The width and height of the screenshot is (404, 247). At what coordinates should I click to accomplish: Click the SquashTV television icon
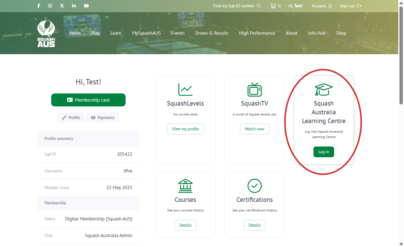[x=255, y=89]
